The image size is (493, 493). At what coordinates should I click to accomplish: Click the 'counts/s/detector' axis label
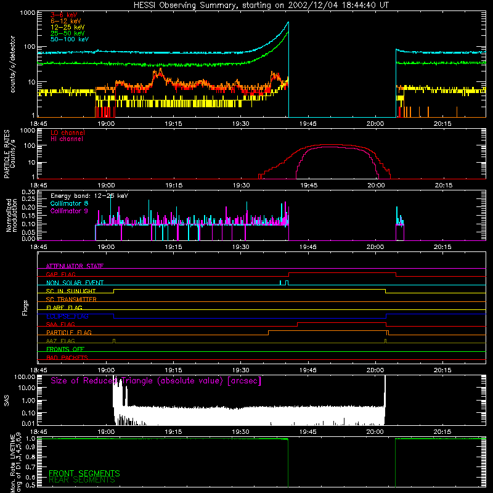coord(12,64)
